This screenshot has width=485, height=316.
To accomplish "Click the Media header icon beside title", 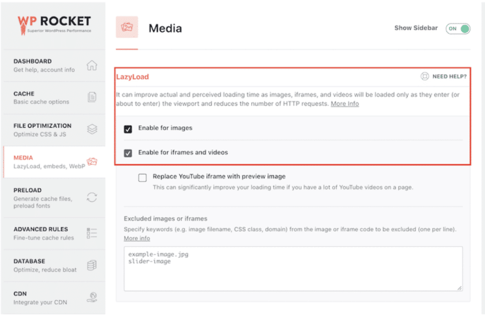I will pyautogui.click(x=127, y=27).
